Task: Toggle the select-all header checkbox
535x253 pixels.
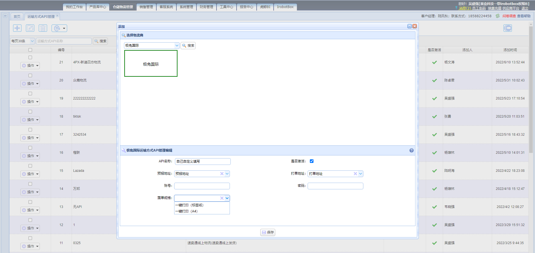Action: pyautogui.click(x=30, y=50)
